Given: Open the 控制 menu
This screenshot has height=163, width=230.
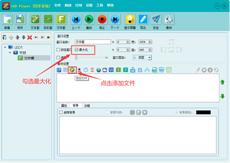Looking at the screenshot, I should pyautogui.click(x=79, y=6).
